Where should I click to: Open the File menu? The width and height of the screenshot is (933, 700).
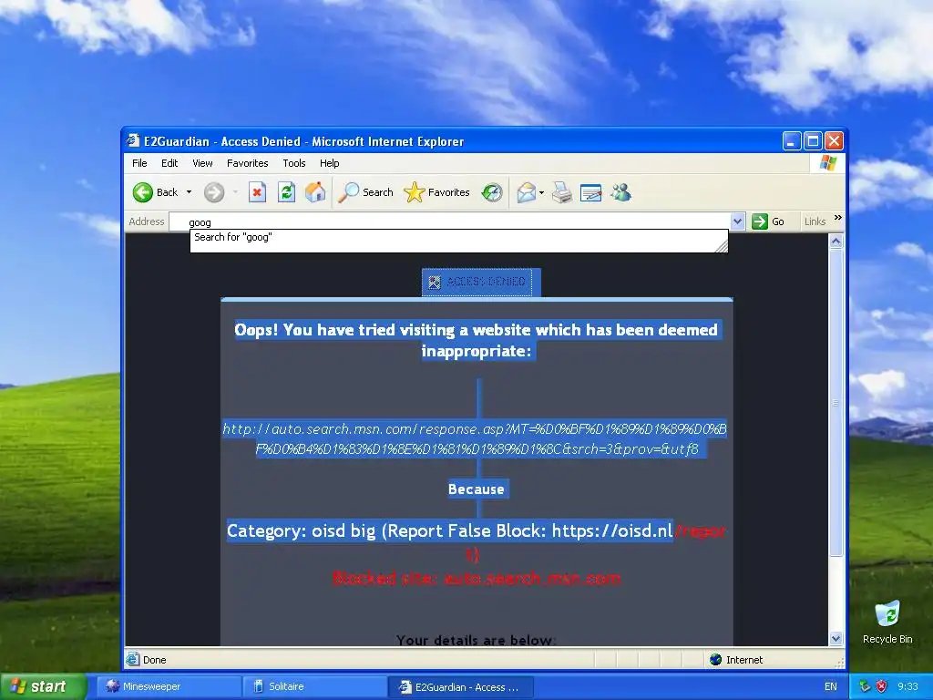[139, 163]
